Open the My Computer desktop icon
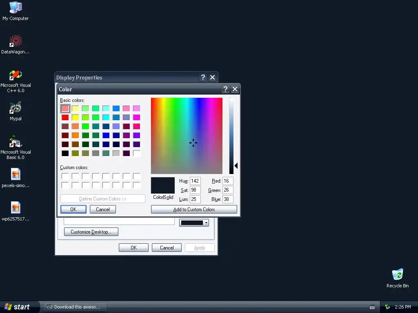Screen dimensions: 418x313 [16, 11]
